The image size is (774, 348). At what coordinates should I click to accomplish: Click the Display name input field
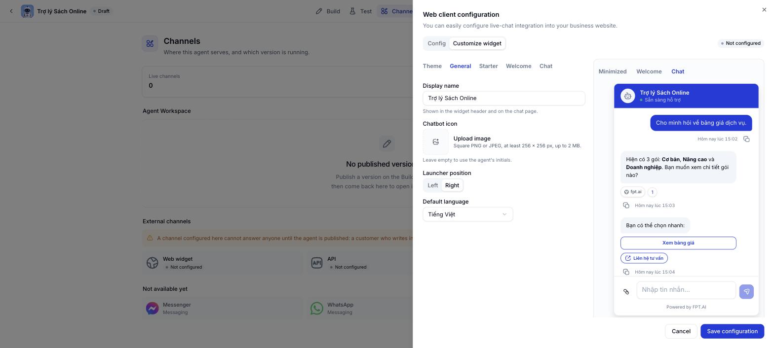coord(503,98)
